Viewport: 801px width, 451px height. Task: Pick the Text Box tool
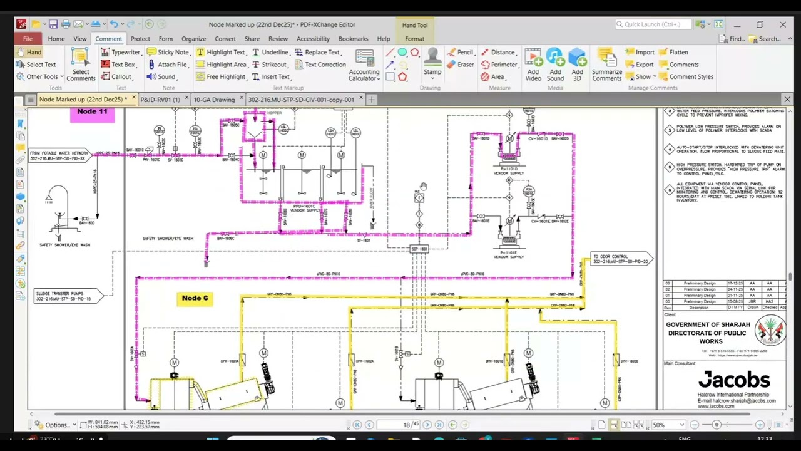click(118, 65)
